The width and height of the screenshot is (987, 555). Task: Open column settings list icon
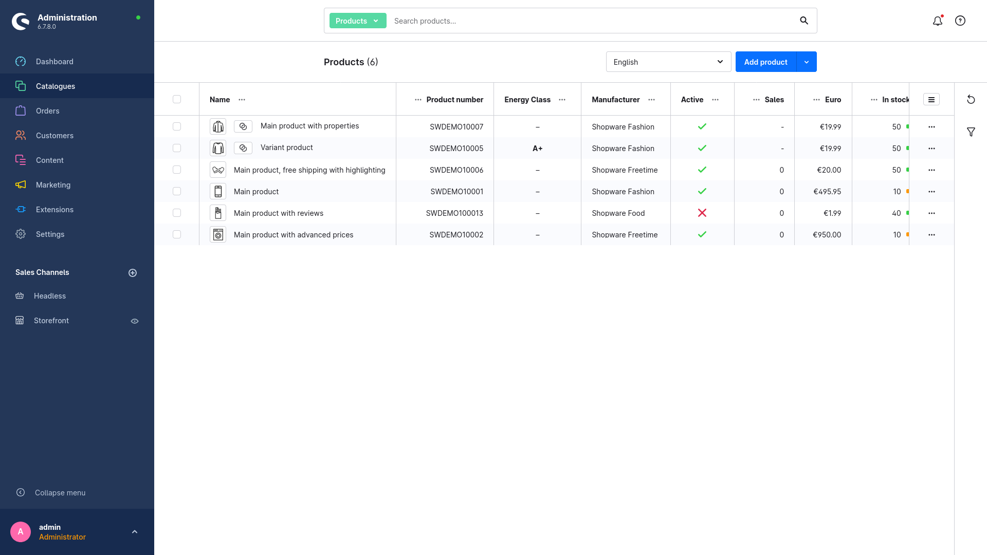coord(931,100)
